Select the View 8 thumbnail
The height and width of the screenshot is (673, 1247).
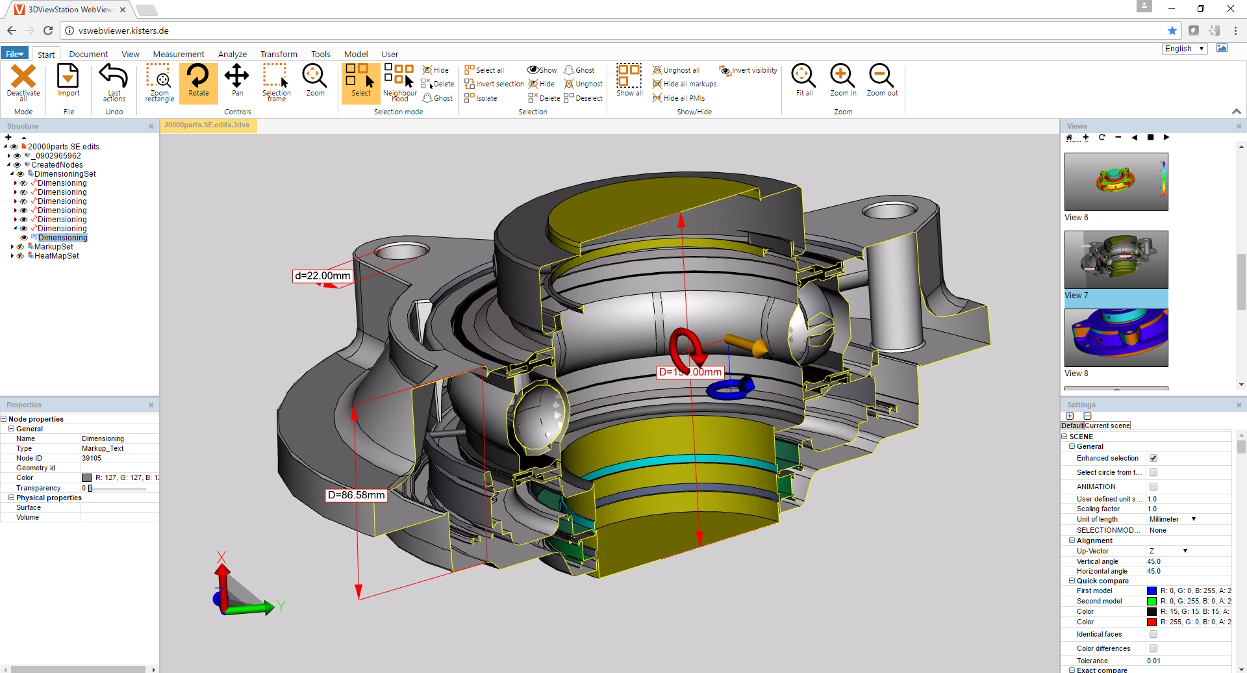[x=1116, y=338]
